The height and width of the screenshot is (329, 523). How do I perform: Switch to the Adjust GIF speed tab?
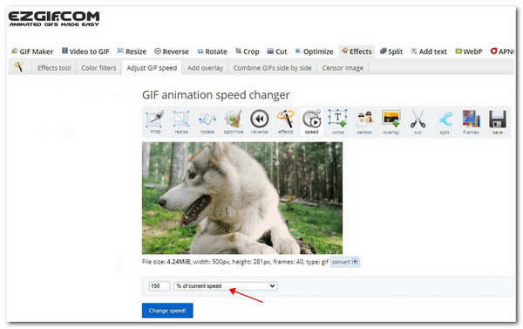pyautogui.click(x=152, y=68)
